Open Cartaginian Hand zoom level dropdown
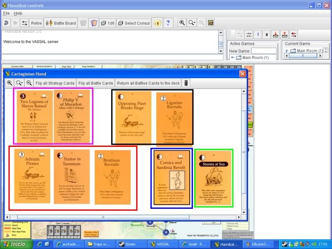 click(19, 83)
